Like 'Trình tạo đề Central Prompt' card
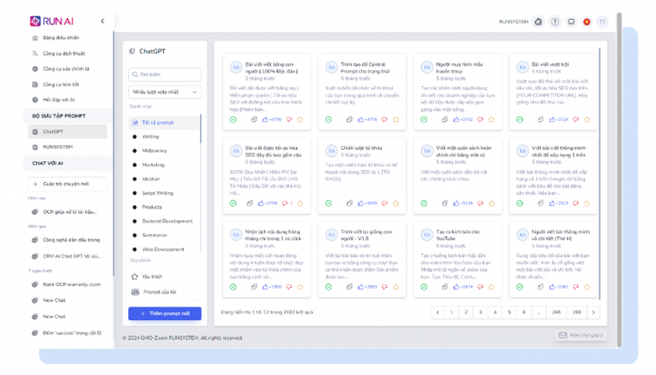 point(368,120)
